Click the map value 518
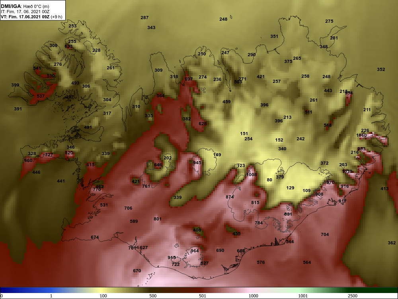398x299 pixels. (328, 125)
